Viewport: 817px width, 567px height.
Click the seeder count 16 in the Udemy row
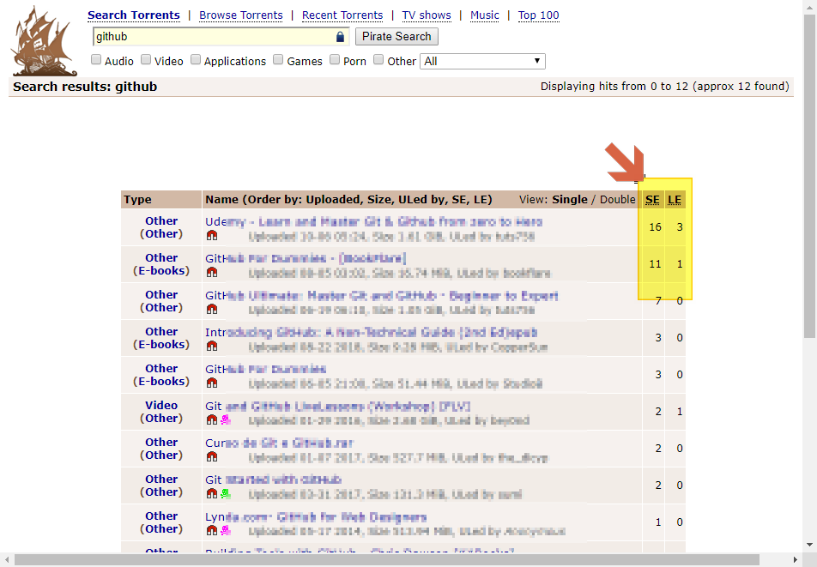pos(655,227)
